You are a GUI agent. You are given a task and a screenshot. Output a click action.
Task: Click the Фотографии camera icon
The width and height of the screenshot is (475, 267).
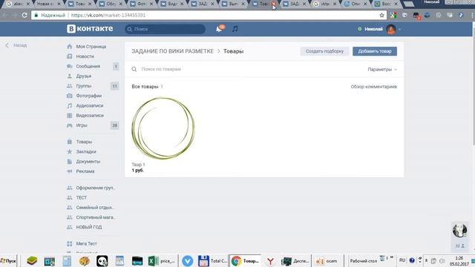tap(69, 96)
